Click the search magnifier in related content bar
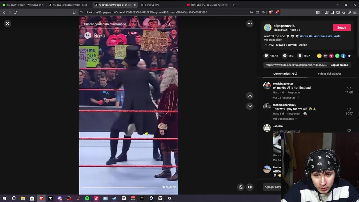 [x=171, y=24]
